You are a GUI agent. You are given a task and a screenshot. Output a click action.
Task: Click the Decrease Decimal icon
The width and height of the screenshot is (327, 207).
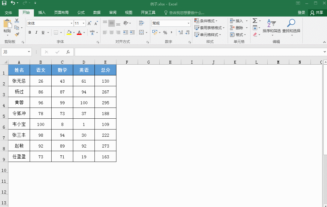pos(187,32)
